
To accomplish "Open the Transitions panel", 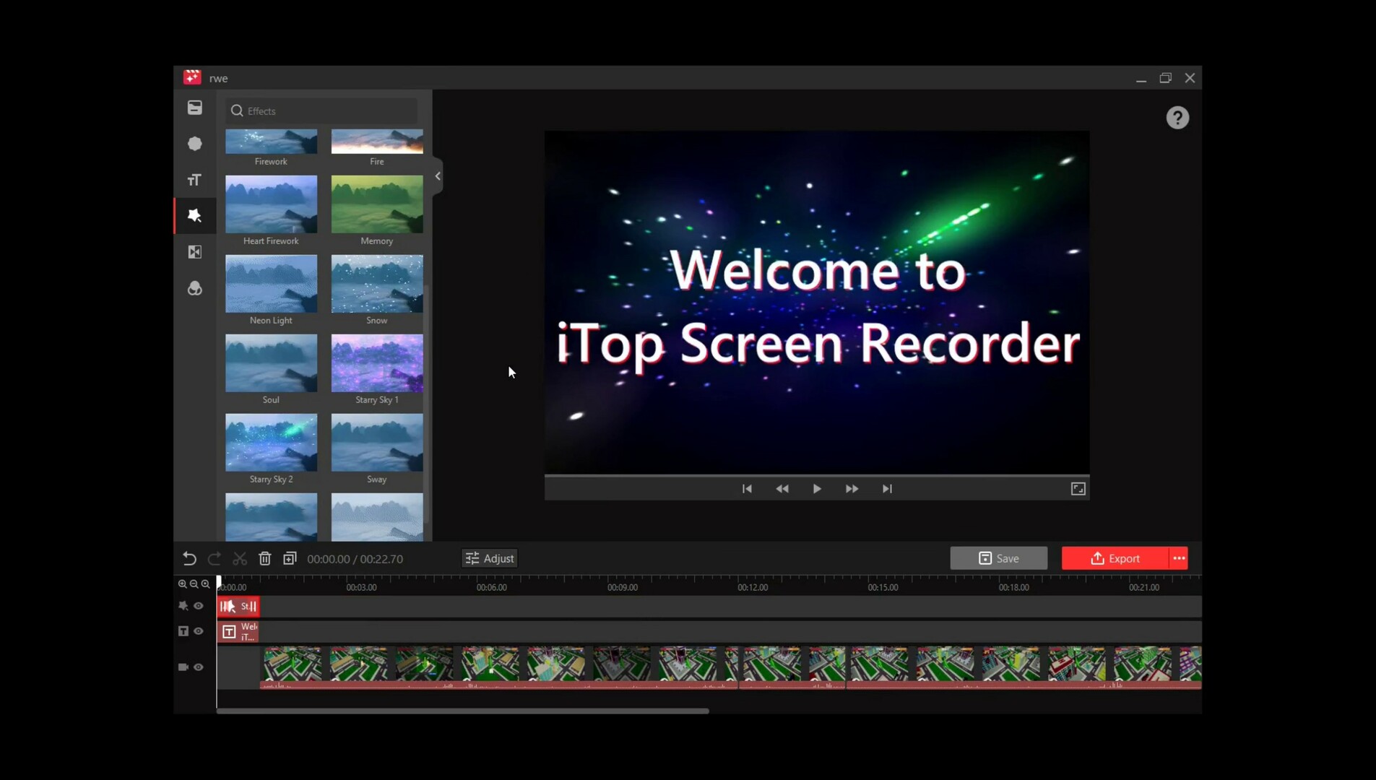I will 194,251.
